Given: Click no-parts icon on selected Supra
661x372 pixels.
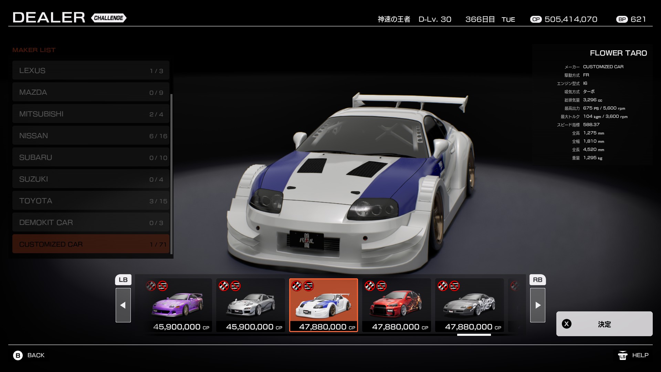Looking at the screenshot, I should pos(308,286).
